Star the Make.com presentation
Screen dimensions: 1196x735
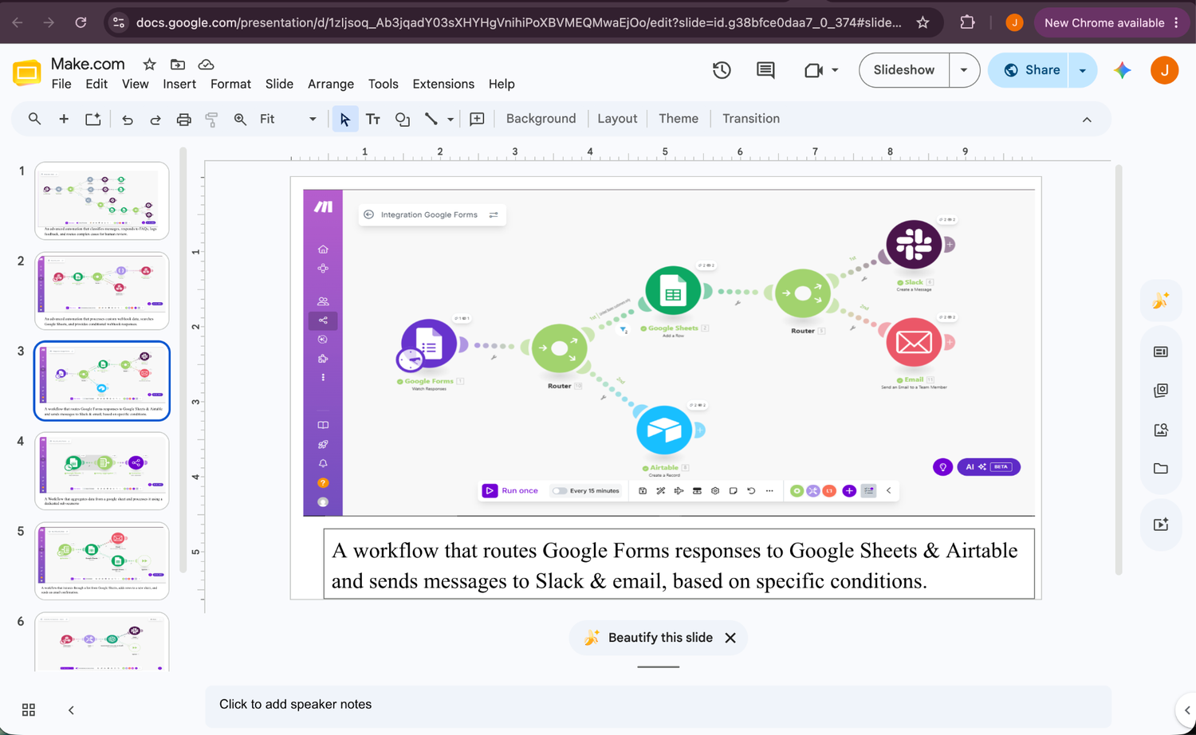149,64
